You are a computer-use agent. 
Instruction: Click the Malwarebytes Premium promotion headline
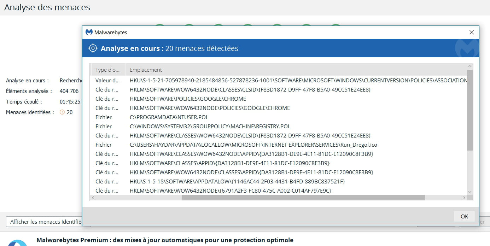click(165, 240)
